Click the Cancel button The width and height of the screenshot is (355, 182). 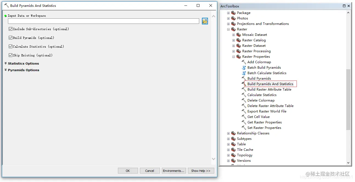click(150, 171)
